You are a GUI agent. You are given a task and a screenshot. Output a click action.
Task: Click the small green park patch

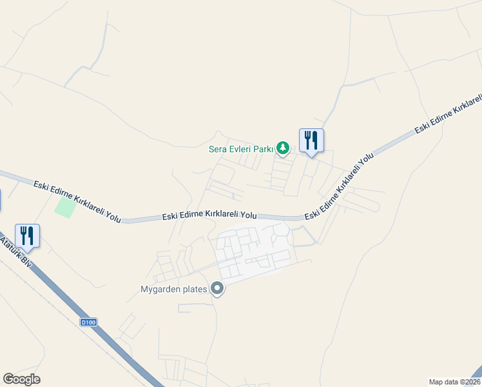coord(66,207)
